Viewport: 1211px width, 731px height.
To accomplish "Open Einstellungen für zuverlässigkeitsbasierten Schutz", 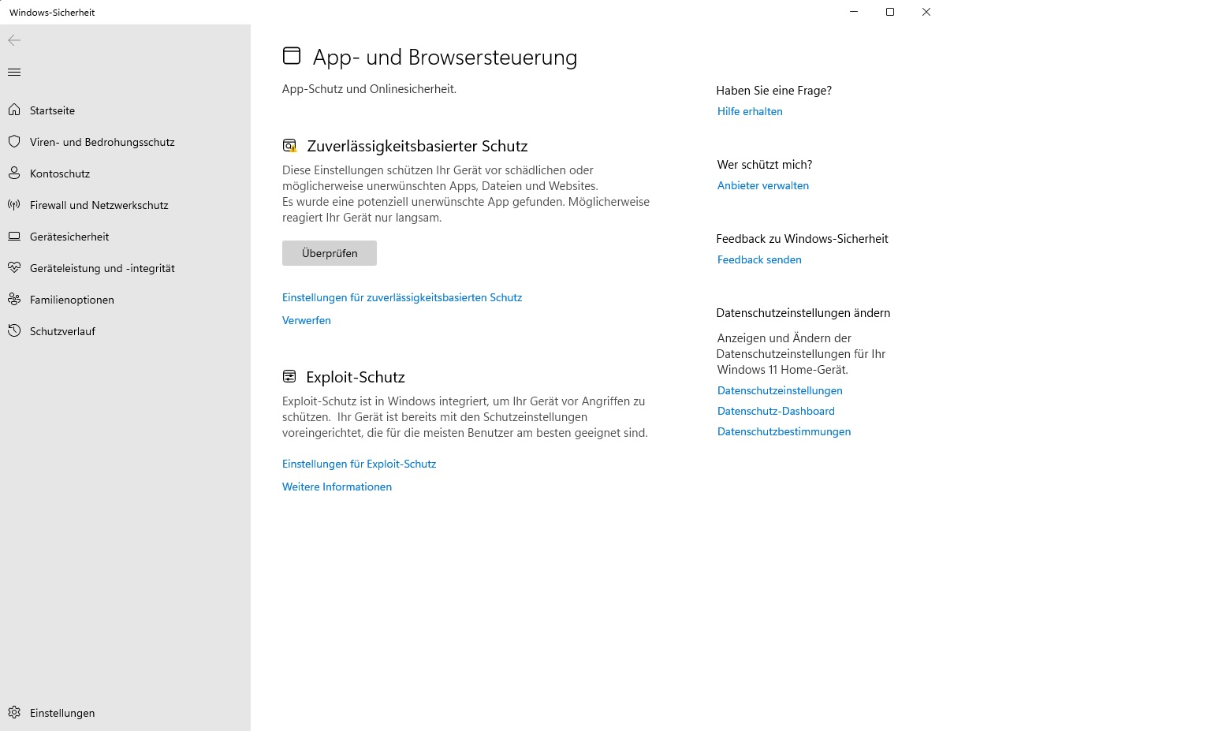I will click(x=402, y=297).
